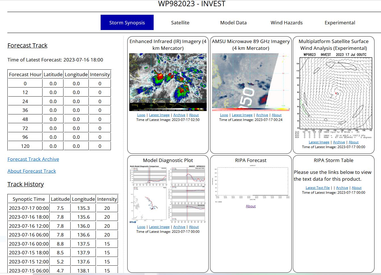Open Loop link under AMSU Microwave imagery

point(224,115)
